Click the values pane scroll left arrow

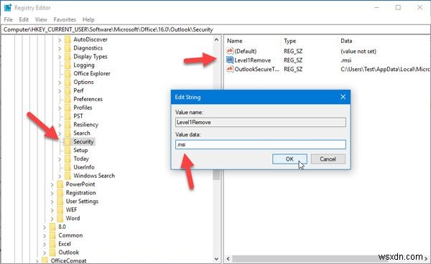coord(228,258)
